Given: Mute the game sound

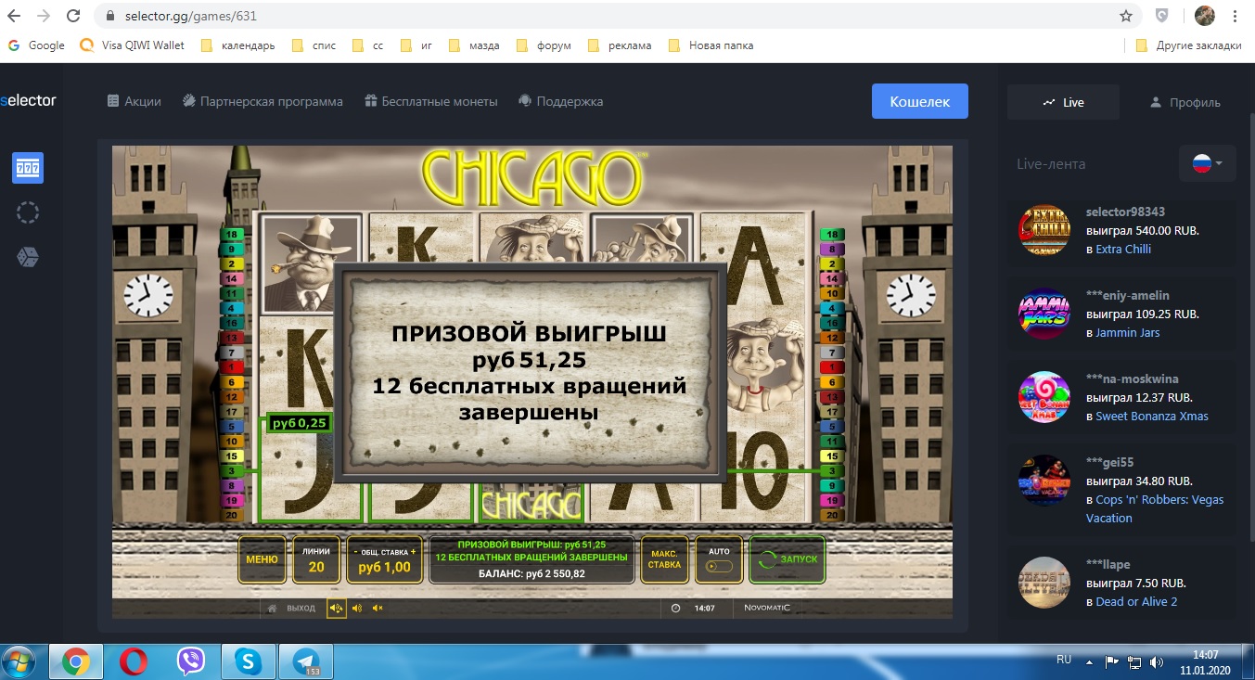Looking at the screenshot, I should tap(378, 609).
